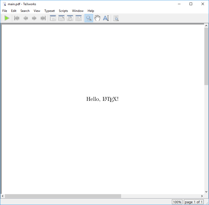Click the Hello, LaTeX! text in document

102,99
